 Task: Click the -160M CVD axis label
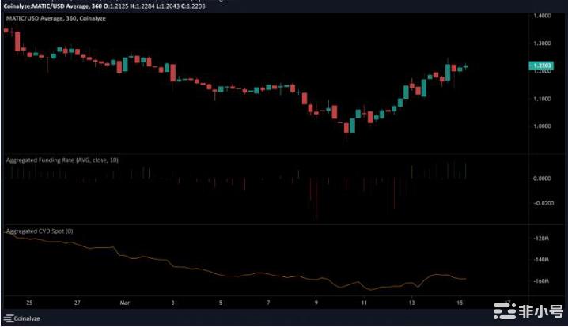543,281
